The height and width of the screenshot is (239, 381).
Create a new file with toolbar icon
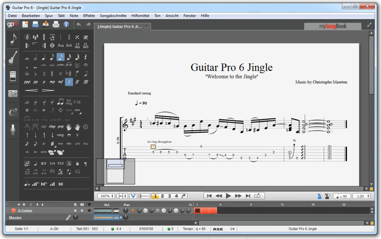[x=25, y=24]
